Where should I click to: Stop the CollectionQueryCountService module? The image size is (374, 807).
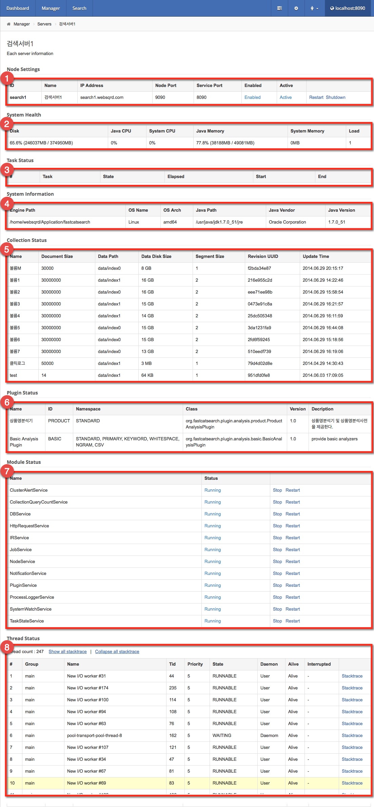pyautogui.click(x=277, y=502)
